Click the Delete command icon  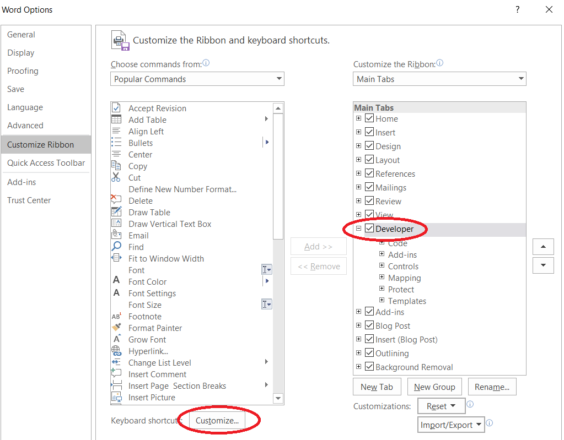click(116, 200)
